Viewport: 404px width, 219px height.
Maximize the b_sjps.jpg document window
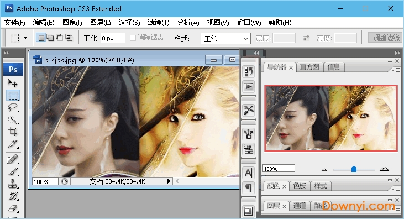232,60
